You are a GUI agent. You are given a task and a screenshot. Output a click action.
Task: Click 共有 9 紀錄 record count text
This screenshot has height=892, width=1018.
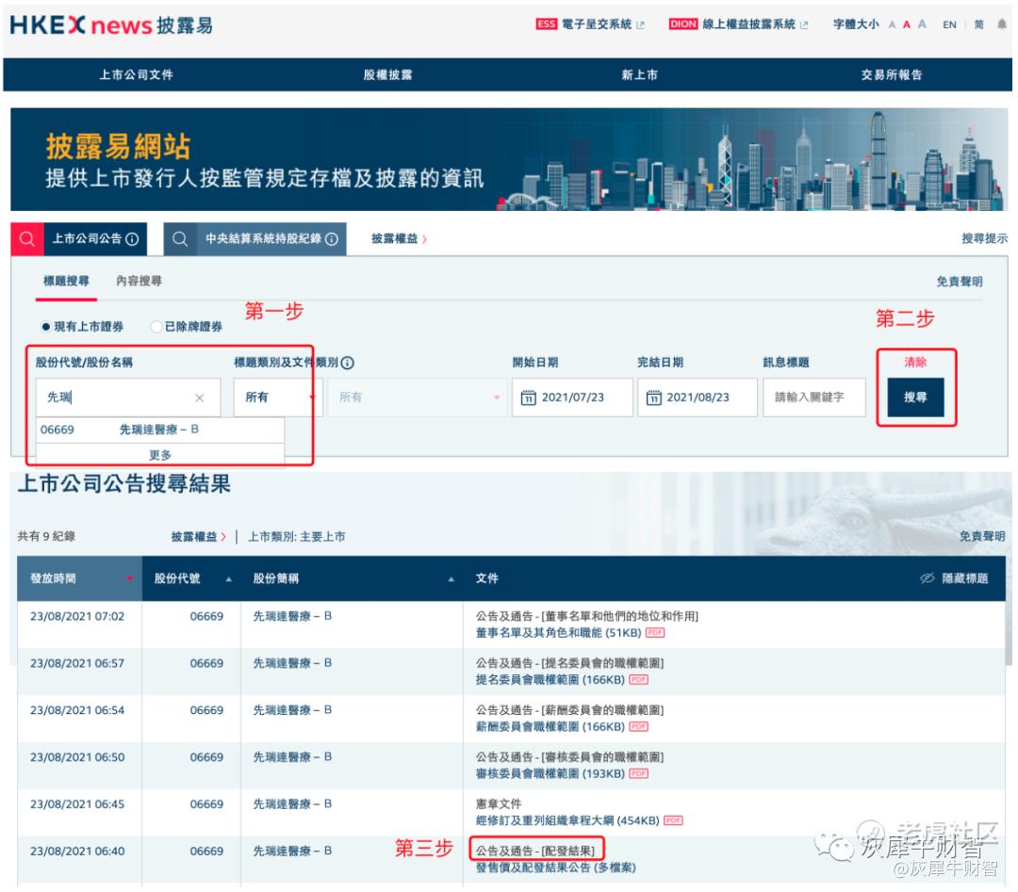(46, 537)
